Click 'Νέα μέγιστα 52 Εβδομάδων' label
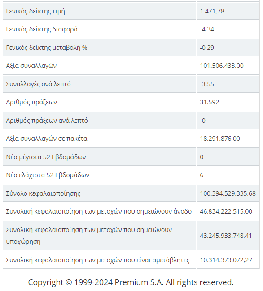This screenshot has width=263, height=291. click(x=46, y=157)
